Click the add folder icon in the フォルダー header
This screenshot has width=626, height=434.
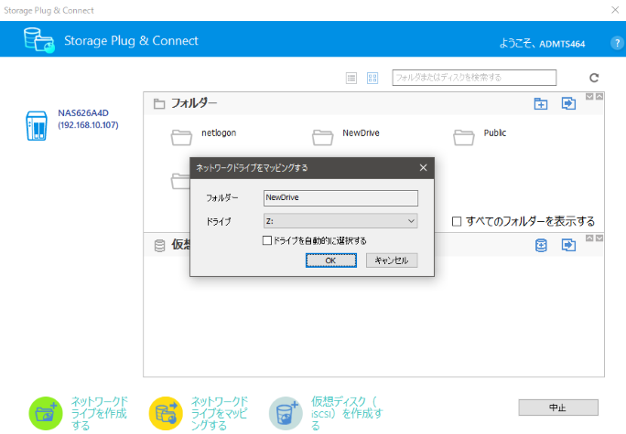pos(541,103)
